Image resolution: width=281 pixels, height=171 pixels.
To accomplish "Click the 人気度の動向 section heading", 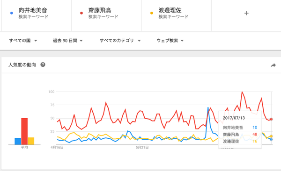I will (22, 65).
